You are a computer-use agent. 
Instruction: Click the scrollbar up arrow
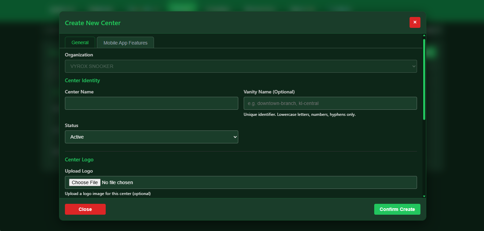click(424, 35)
